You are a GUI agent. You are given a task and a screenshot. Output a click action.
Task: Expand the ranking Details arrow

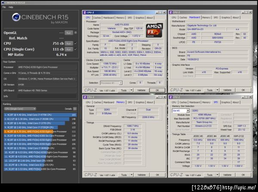[75, 109]
